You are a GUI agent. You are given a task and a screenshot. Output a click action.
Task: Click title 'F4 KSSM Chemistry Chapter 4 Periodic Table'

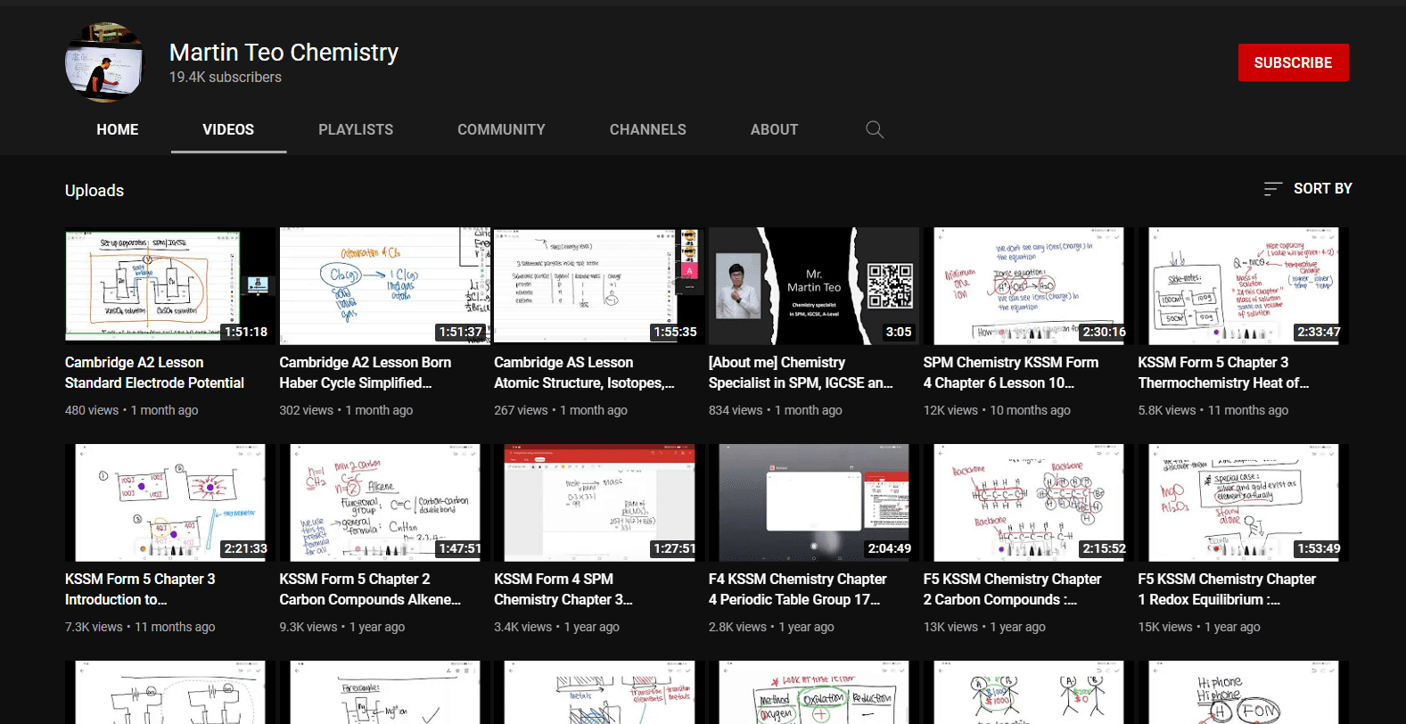click(798, 589)
